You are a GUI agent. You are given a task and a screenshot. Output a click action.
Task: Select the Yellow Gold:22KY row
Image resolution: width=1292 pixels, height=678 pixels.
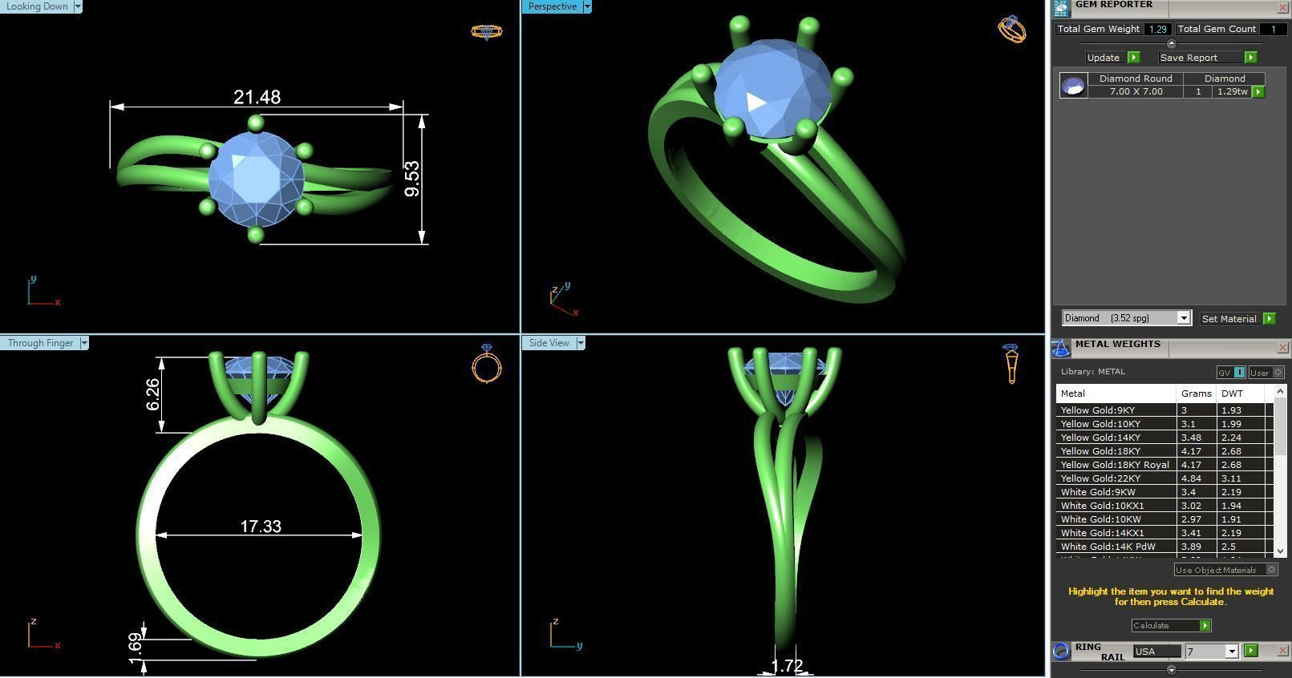coord(1164,478)
